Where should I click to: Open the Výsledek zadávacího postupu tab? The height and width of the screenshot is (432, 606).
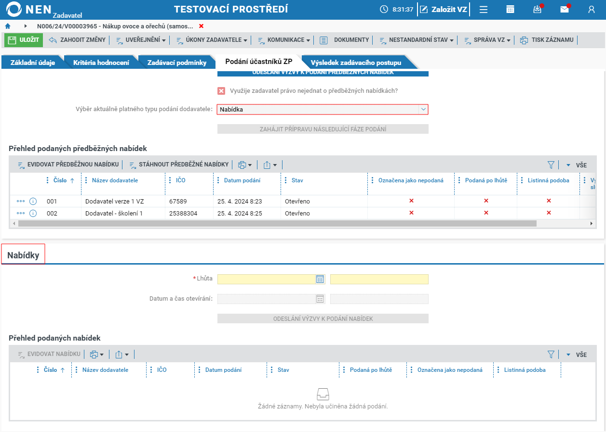click(x=356, y=63)
